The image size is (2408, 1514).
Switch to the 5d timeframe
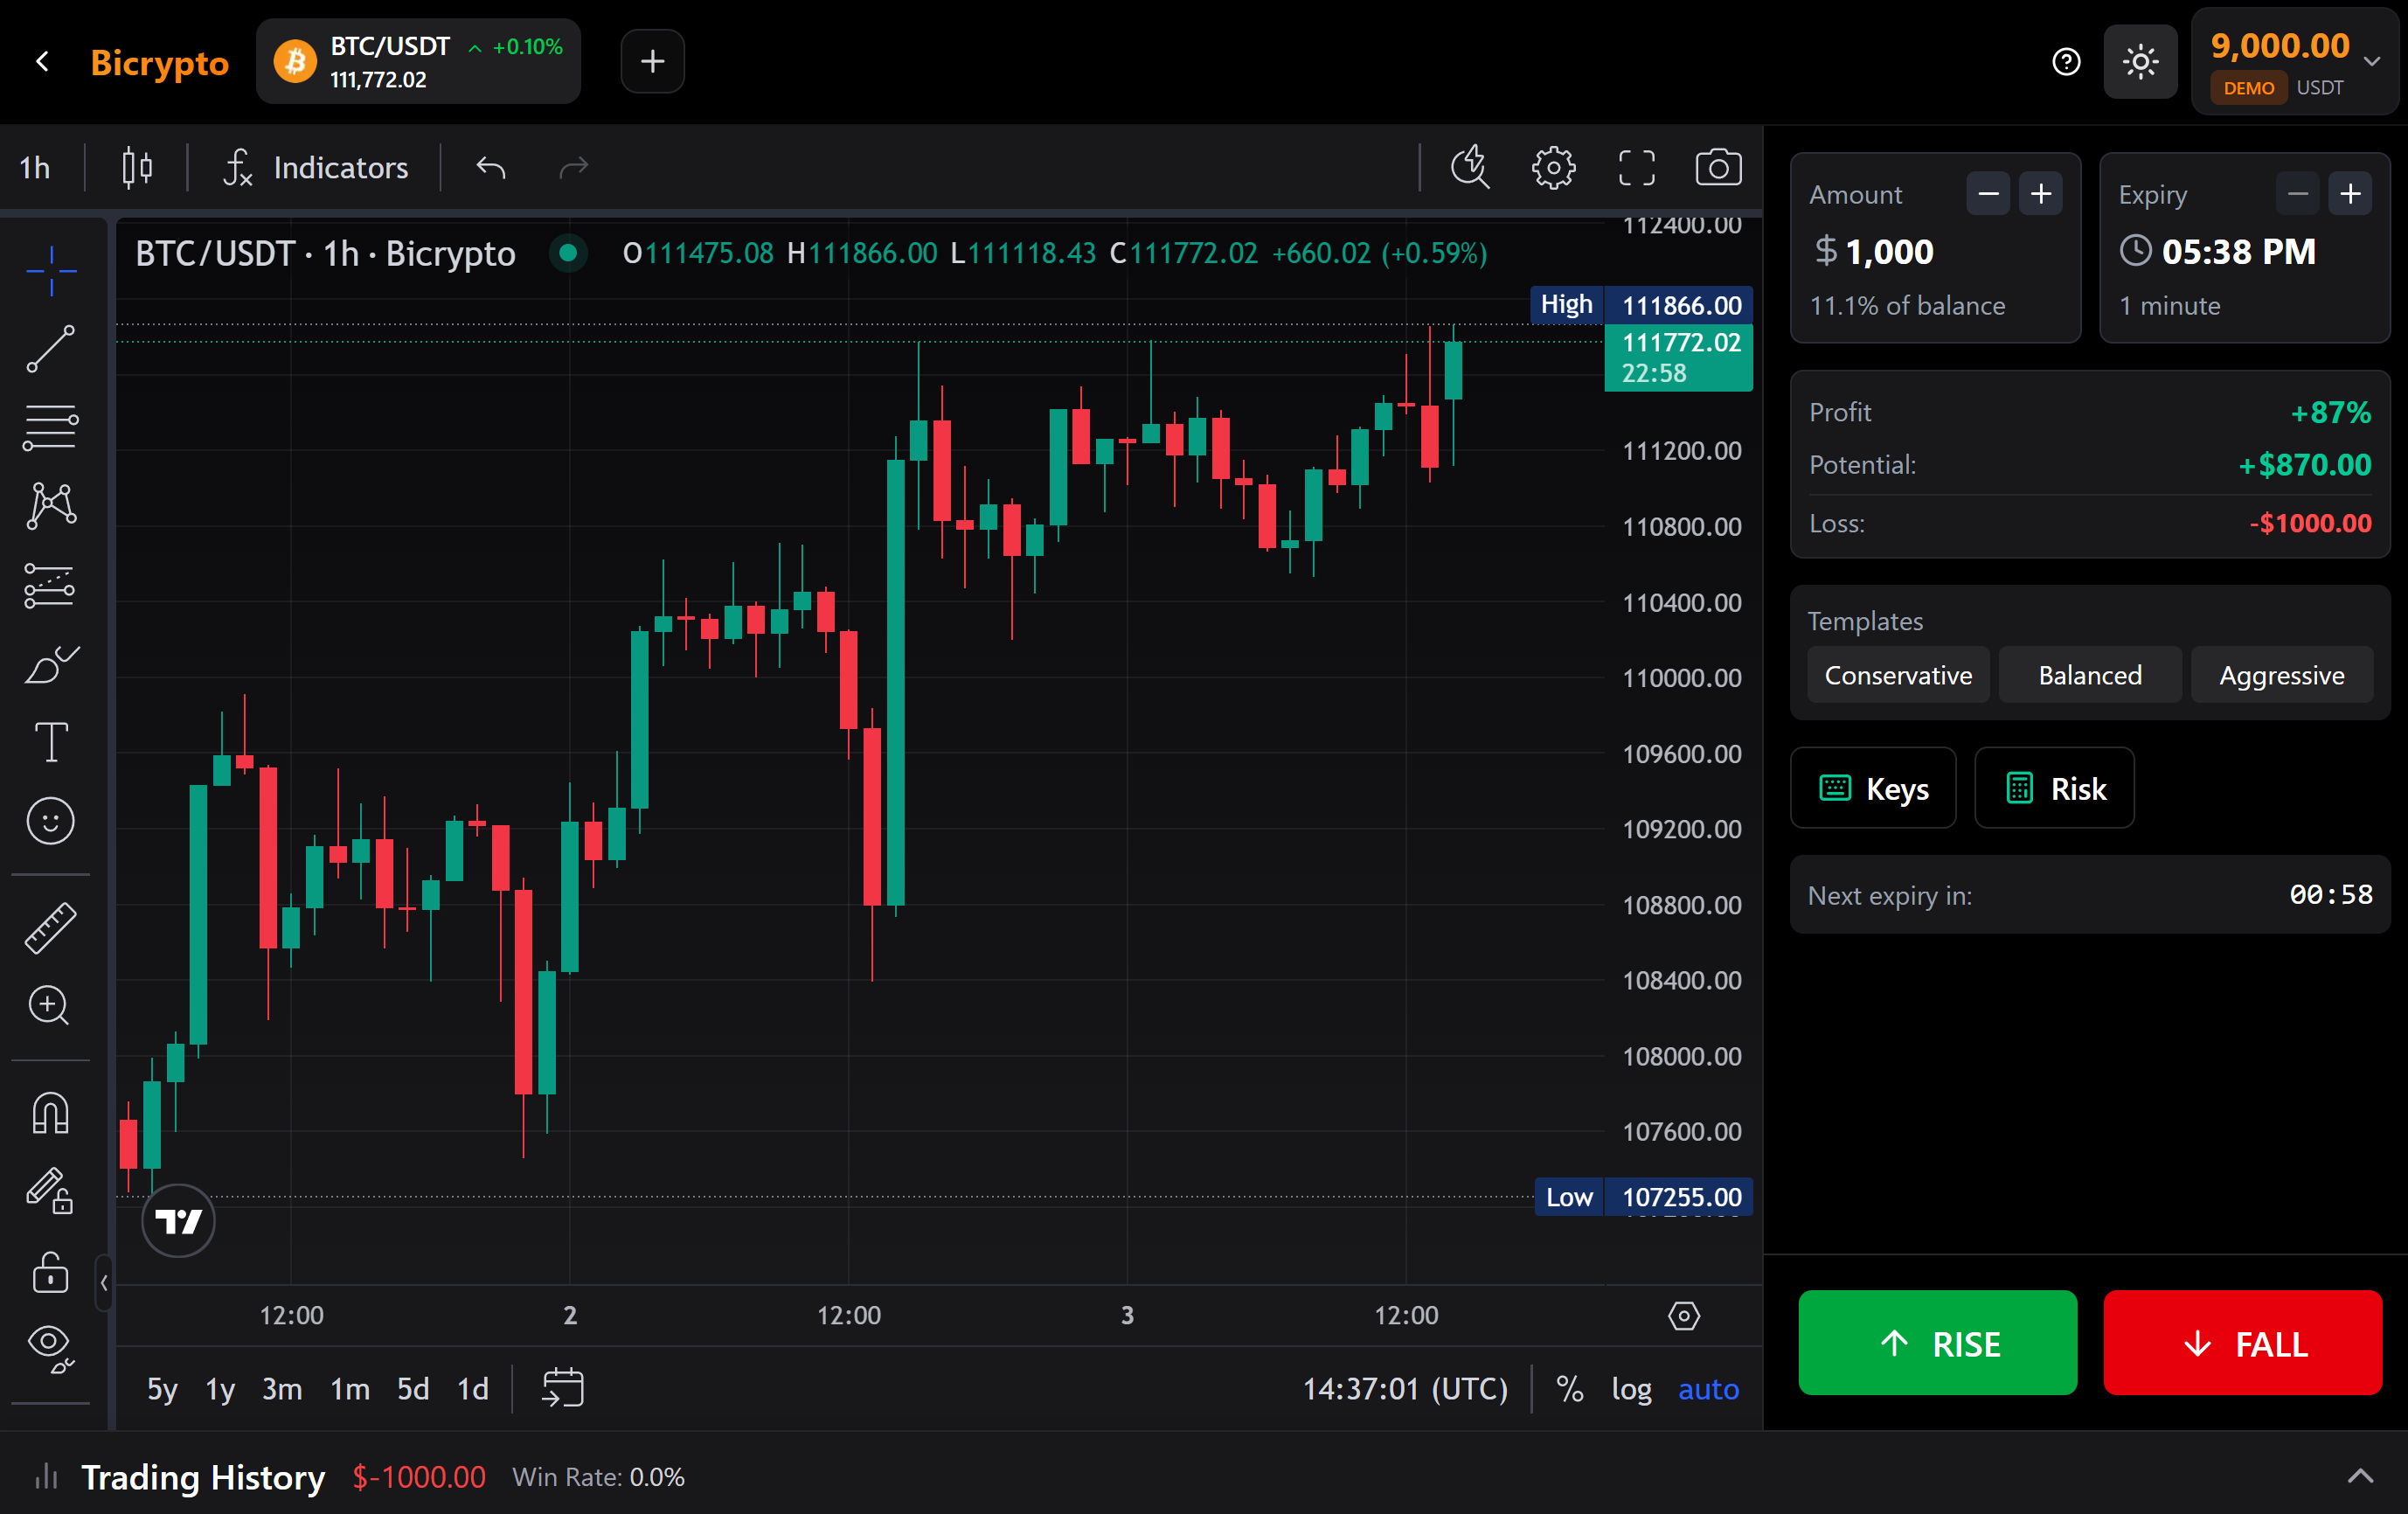(412, 1389)
